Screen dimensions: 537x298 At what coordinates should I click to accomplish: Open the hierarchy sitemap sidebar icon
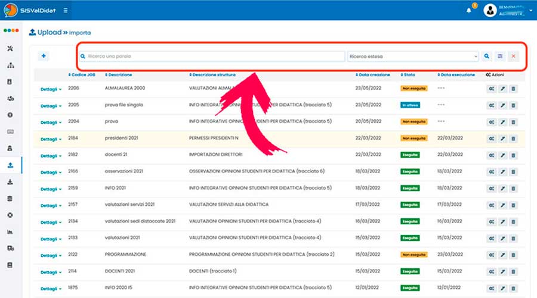pos(9,65)
